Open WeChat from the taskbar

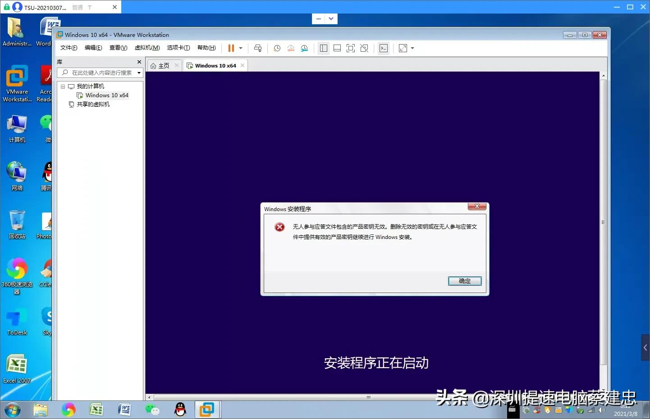(x=152, y=410)
